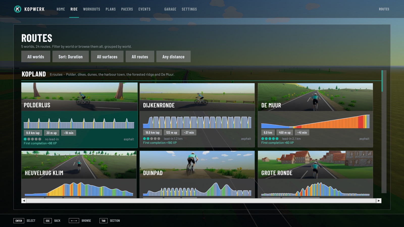
Task: Open the All worlds filter
Action: [36, 56]
